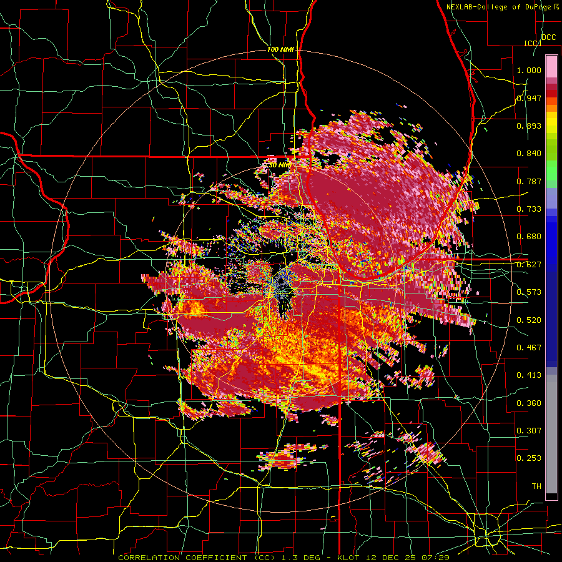Pick the black swatch below TH level
The image size is (562, 562).
pyautogui.click(x=551, y=496)
